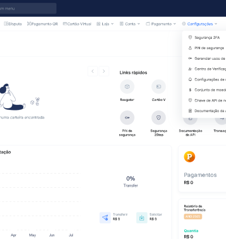
Task: Expand the Pagamento dropdown menu
Action: (161, 24)
